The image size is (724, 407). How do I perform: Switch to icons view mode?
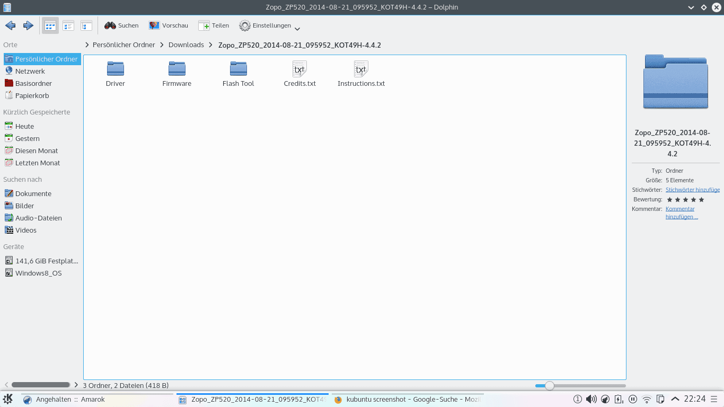(50, 25)
